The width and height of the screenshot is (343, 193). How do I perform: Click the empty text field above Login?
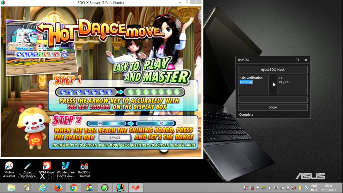pyautogui.click(x=273, y=99)
